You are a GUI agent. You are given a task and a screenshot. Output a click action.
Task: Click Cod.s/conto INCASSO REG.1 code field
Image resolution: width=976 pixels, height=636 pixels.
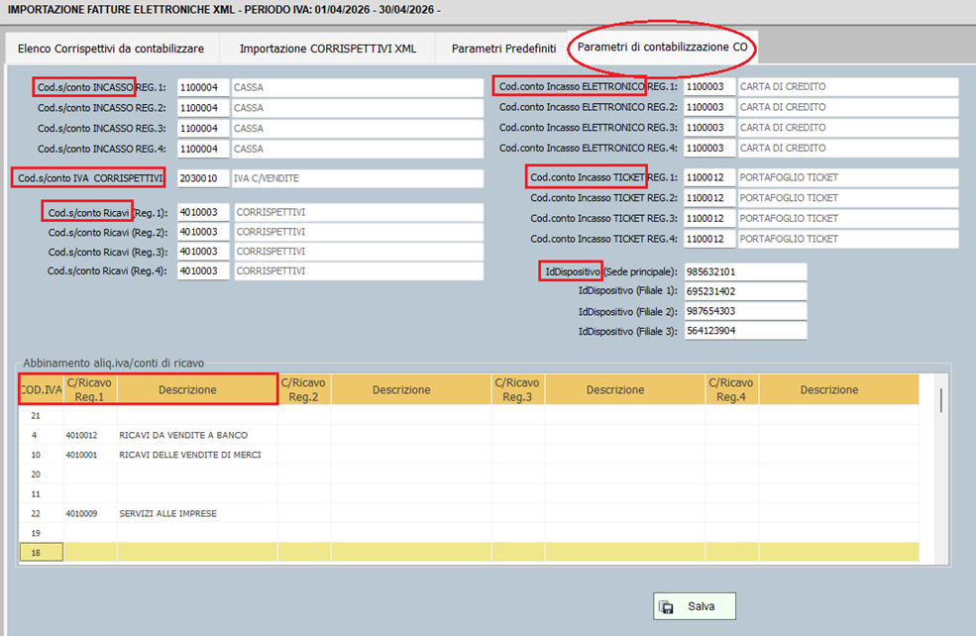(x=203, y=87)
